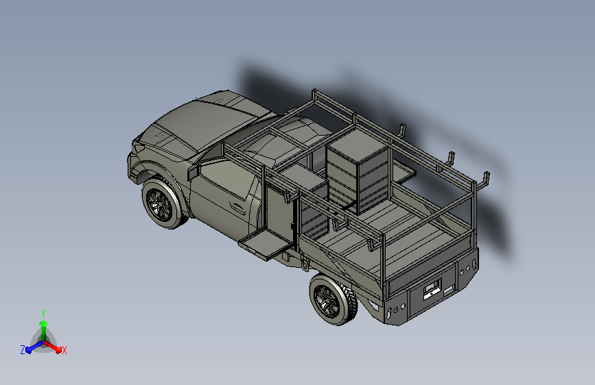Select the rear bumper license plate recess

click(432, 290)
